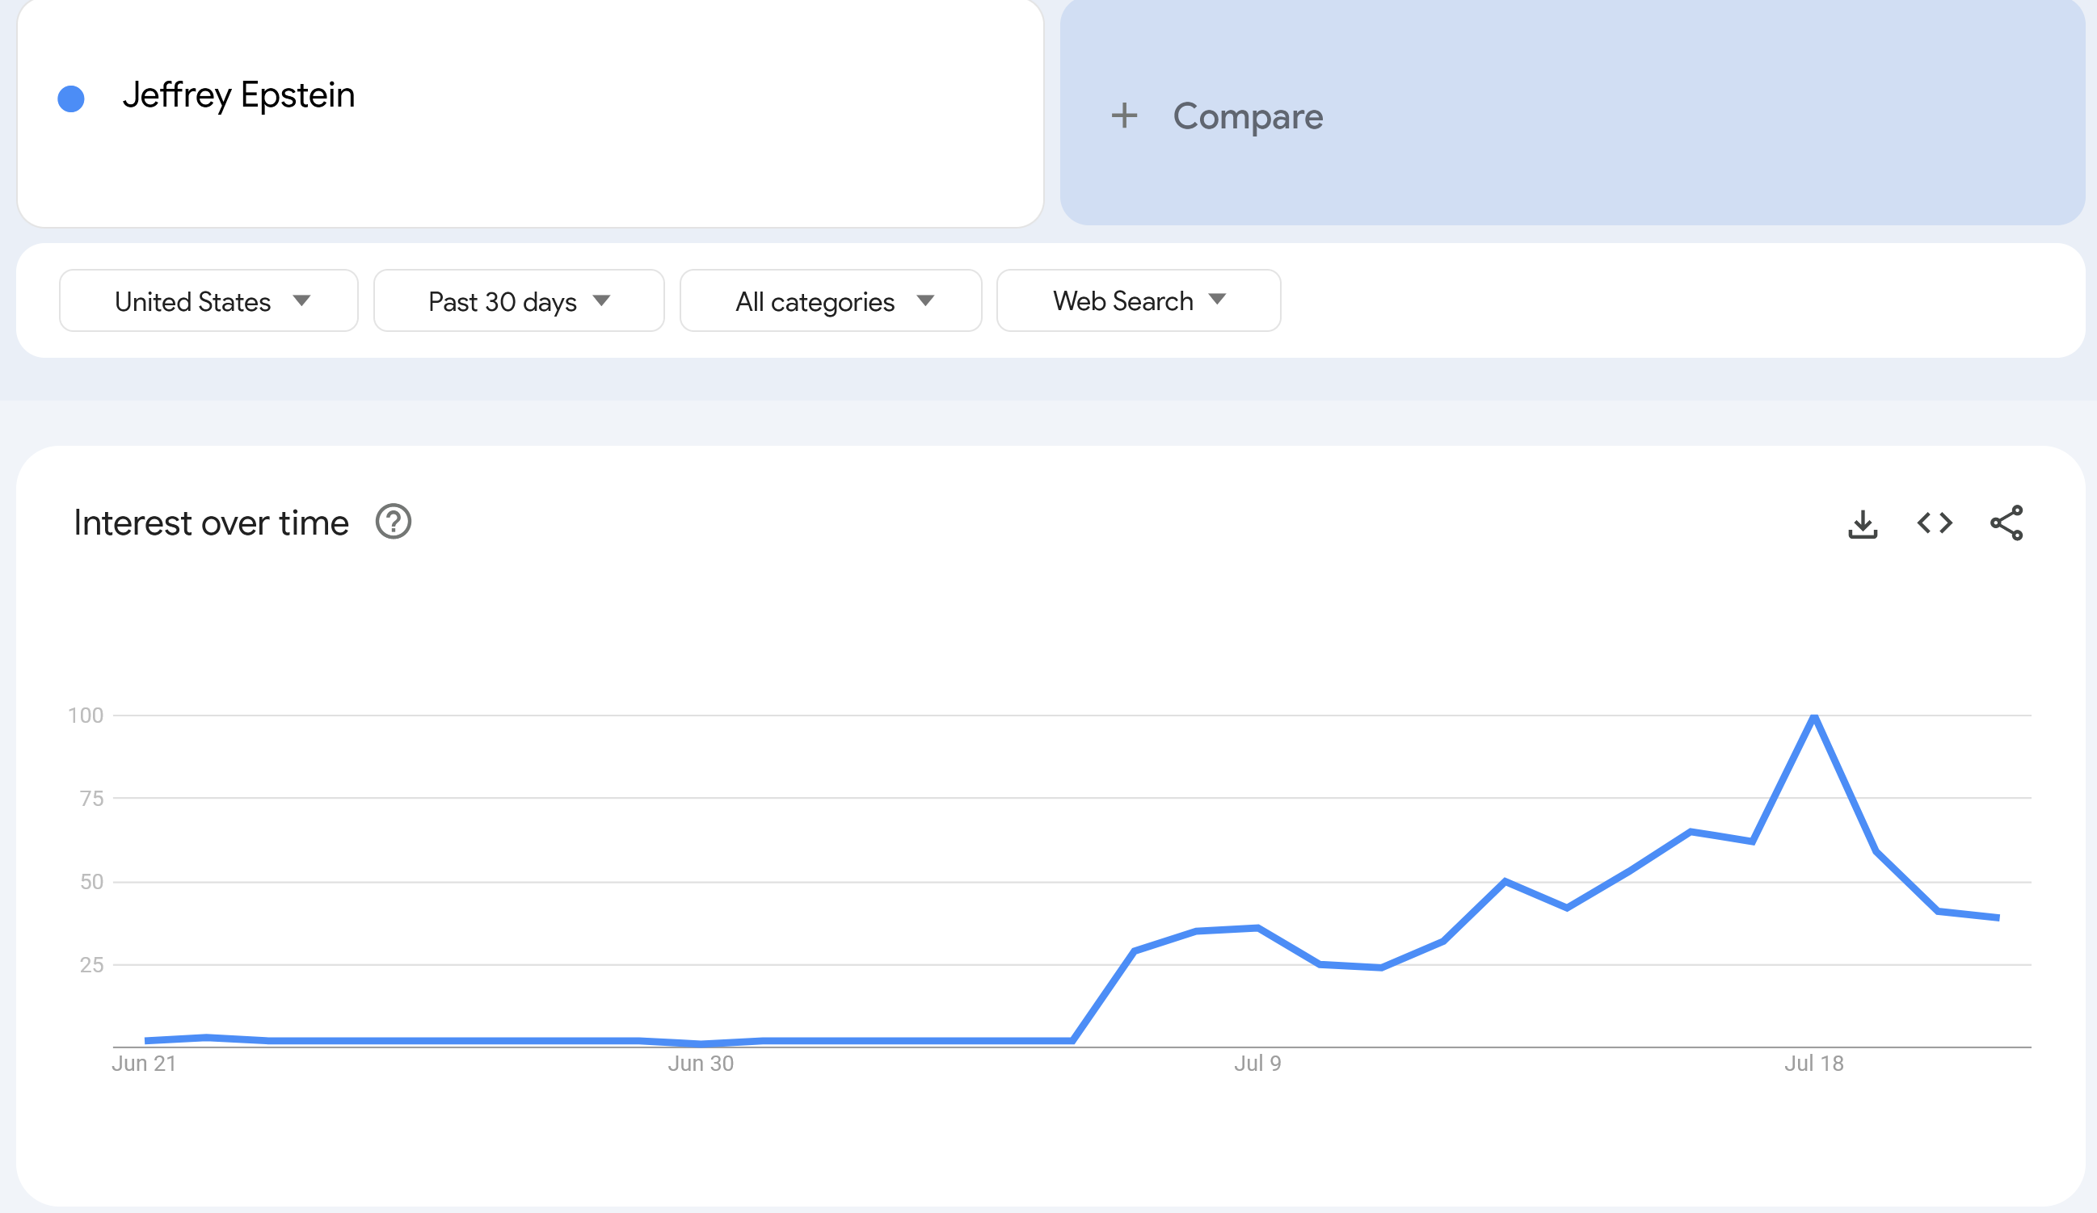Select the Jul 9 point on chart line
2097x1213 pixels.
[1257, 928]
